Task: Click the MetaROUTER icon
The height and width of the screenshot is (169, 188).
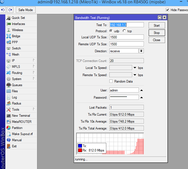Action: pos(9,122)
